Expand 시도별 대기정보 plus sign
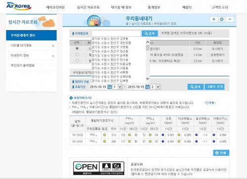The height and width of the screenshot is (179, 247). click(53, 46)
